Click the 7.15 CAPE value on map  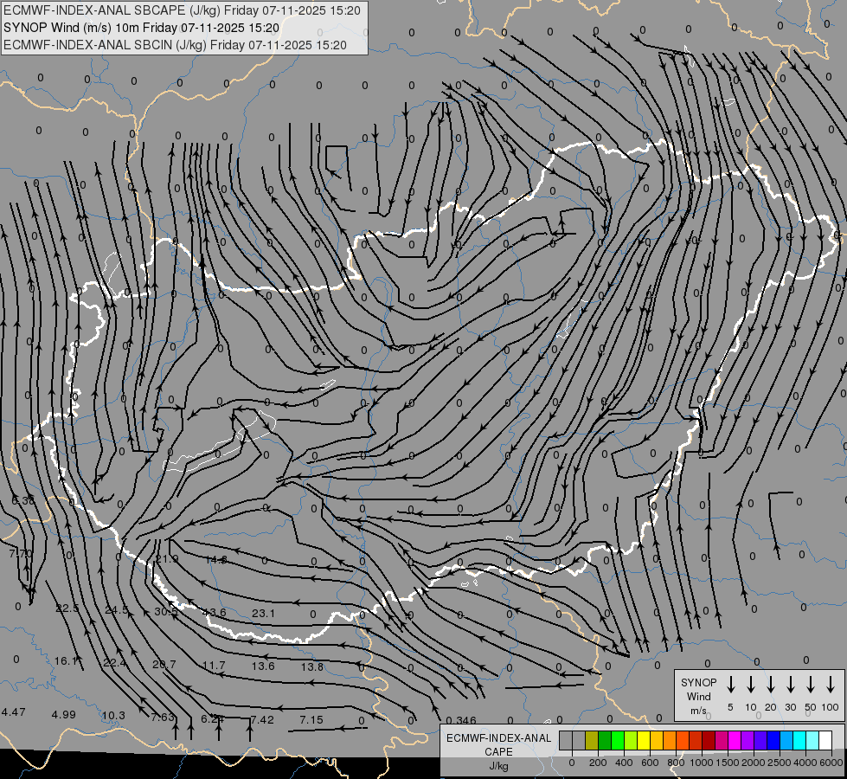point(311,719)
